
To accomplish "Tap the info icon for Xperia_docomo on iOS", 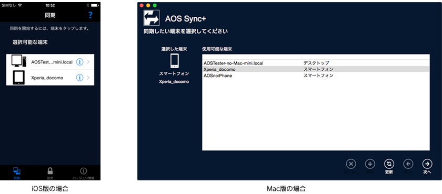I will pos(80,78).
